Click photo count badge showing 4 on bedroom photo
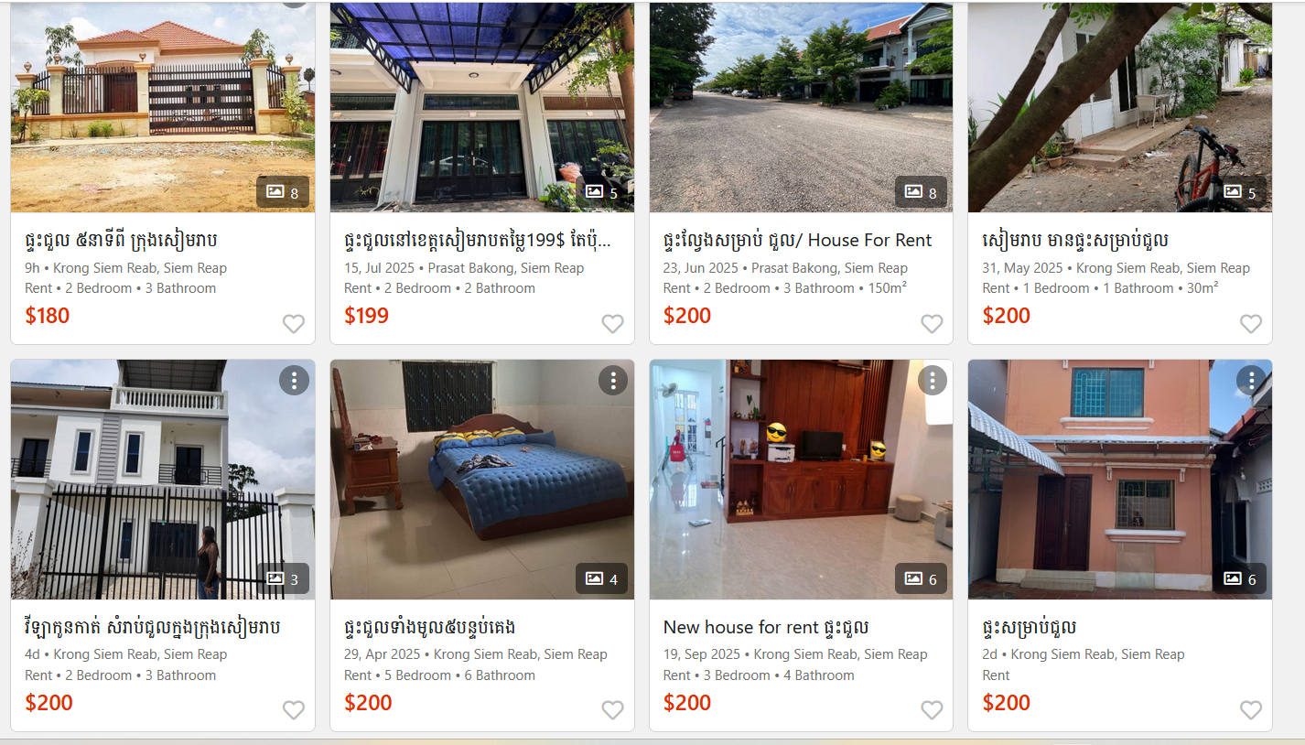The image size is (1305, 745). click(602, 578)
